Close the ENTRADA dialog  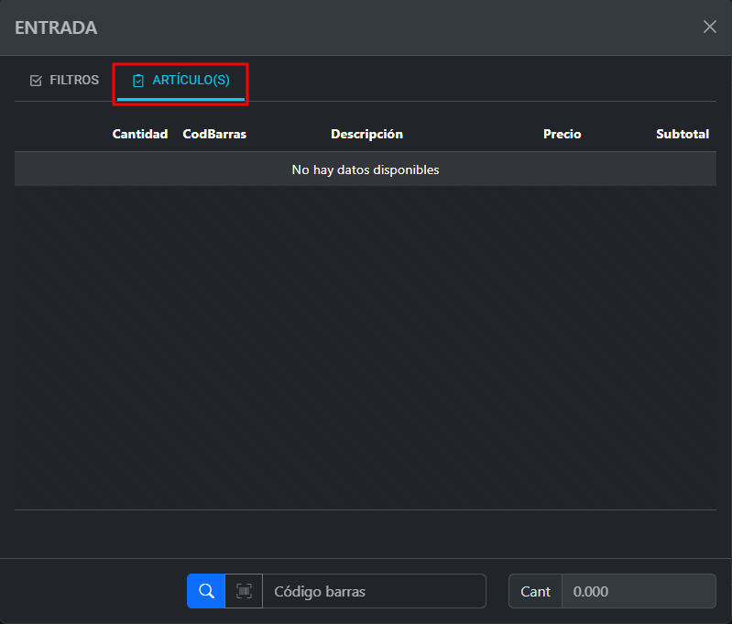coord(709,27)
